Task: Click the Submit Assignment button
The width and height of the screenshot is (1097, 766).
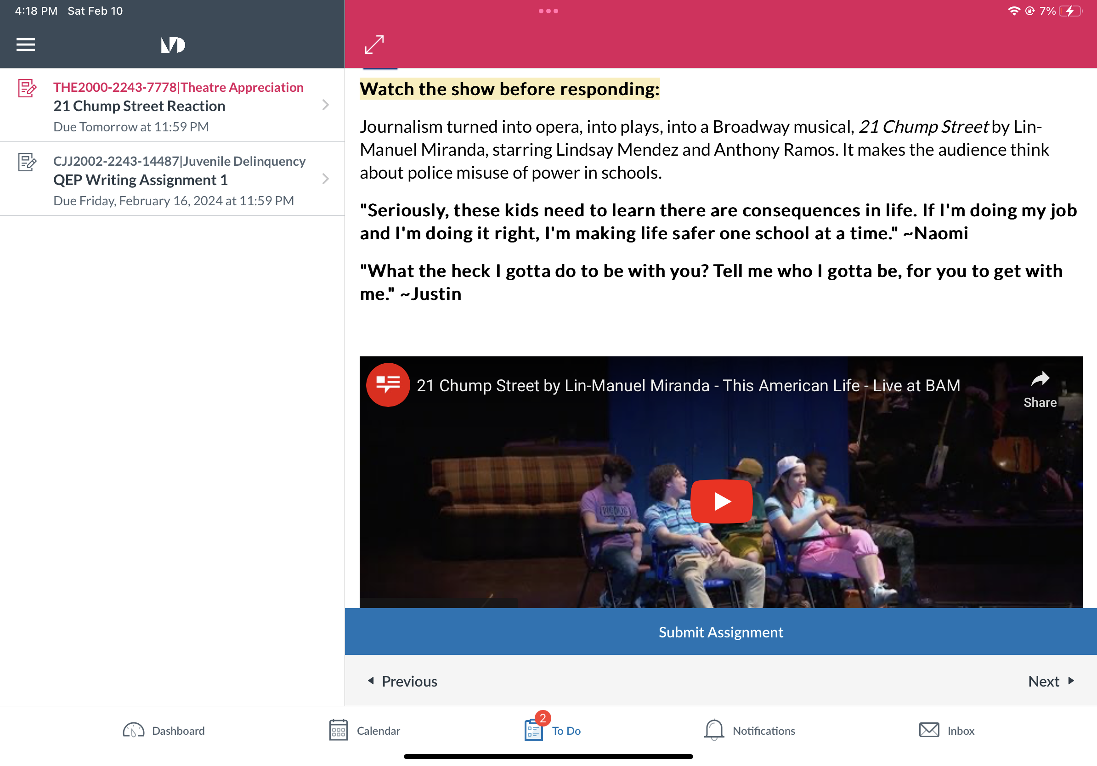Action: (x=721, y=632)
